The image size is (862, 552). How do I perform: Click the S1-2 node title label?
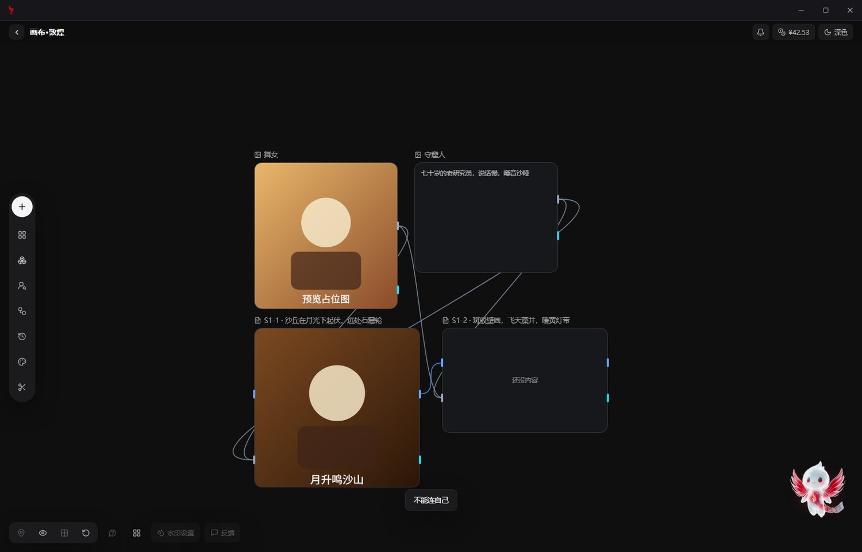point(506,320)
